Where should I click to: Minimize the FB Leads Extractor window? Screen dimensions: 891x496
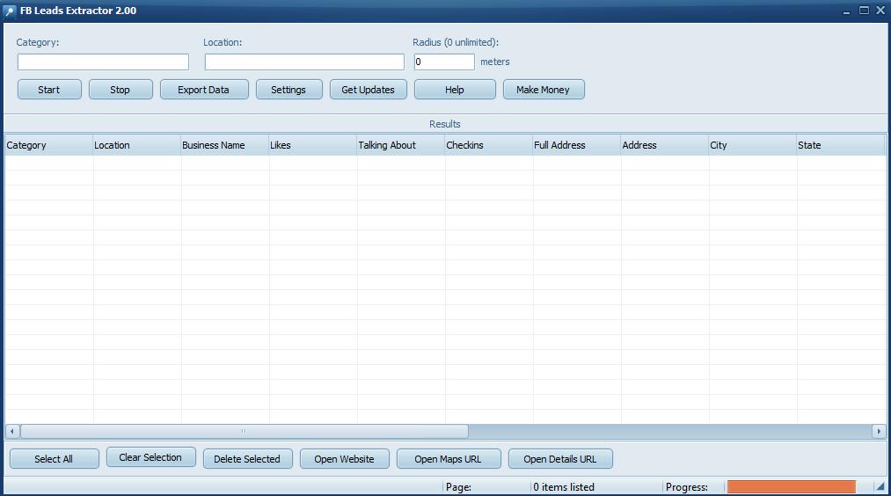[x=846, y=11]
